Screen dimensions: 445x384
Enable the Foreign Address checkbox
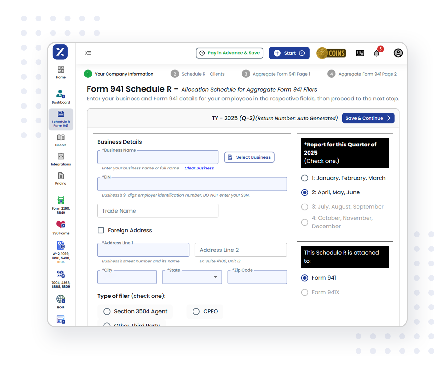(101, 230)
